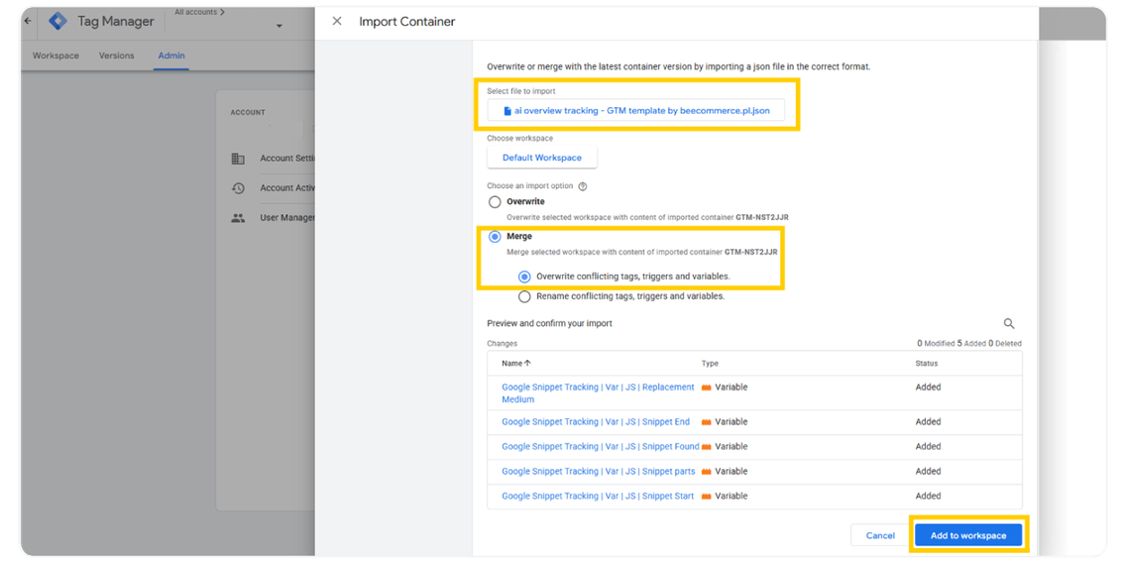This screenshot has width=1126, height=563.
Task: Click the help icon next to import option
Action: (583, 186)
